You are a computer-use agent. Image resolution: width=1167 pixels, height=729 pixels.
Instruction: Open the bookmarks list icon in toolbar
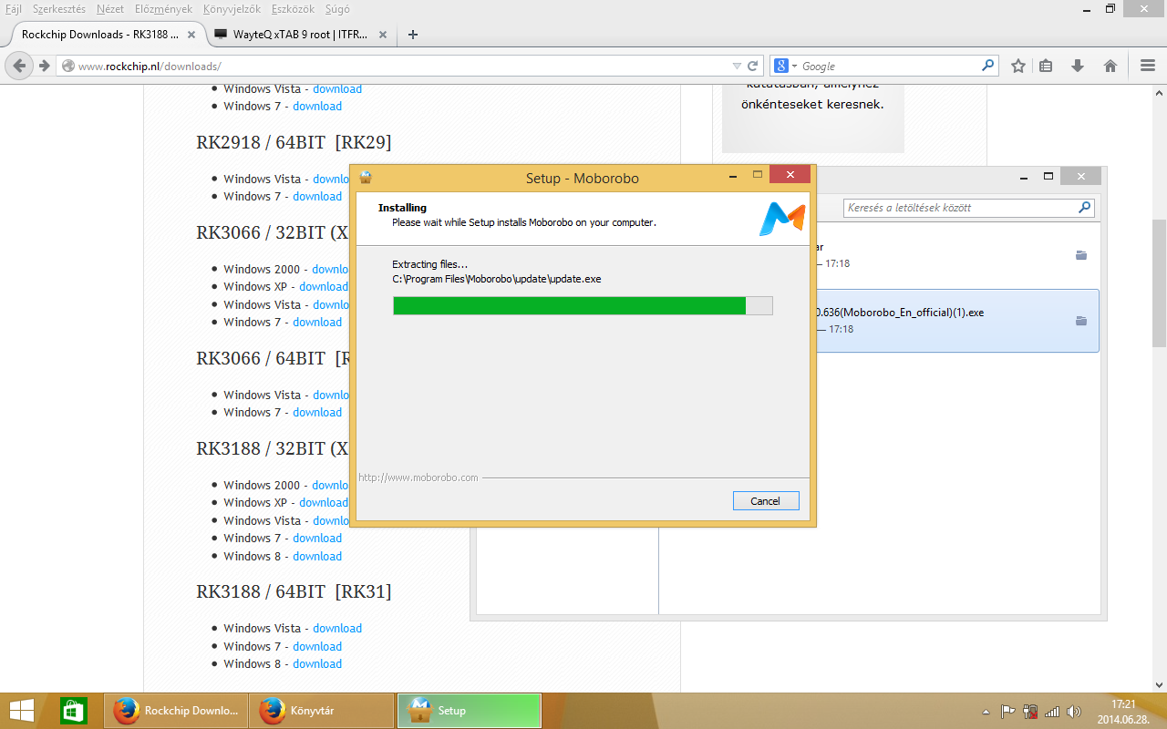1047,66
